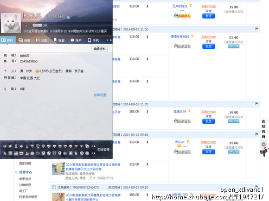Click 给我留言 message icon in 11:35 order

[x=182, y=121]
